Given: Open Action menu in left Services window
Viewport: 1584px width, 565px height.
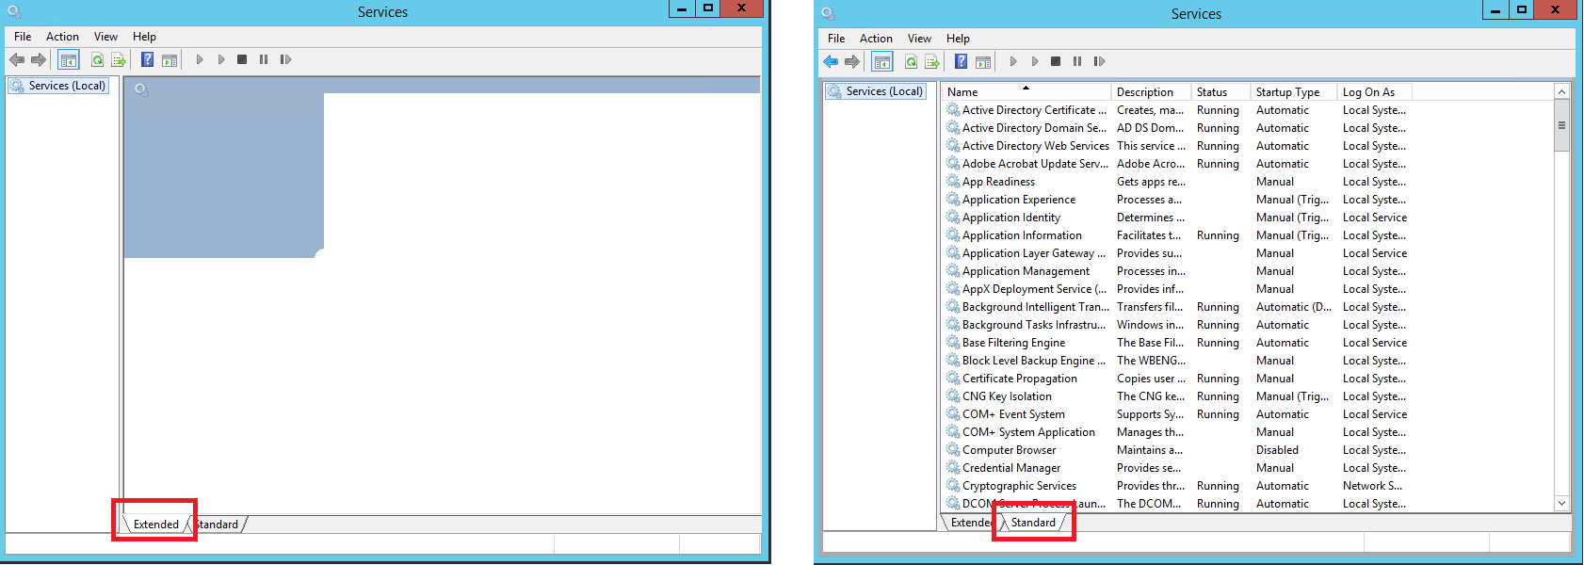Looking at the screenshot, I should (x=62, y=37).
